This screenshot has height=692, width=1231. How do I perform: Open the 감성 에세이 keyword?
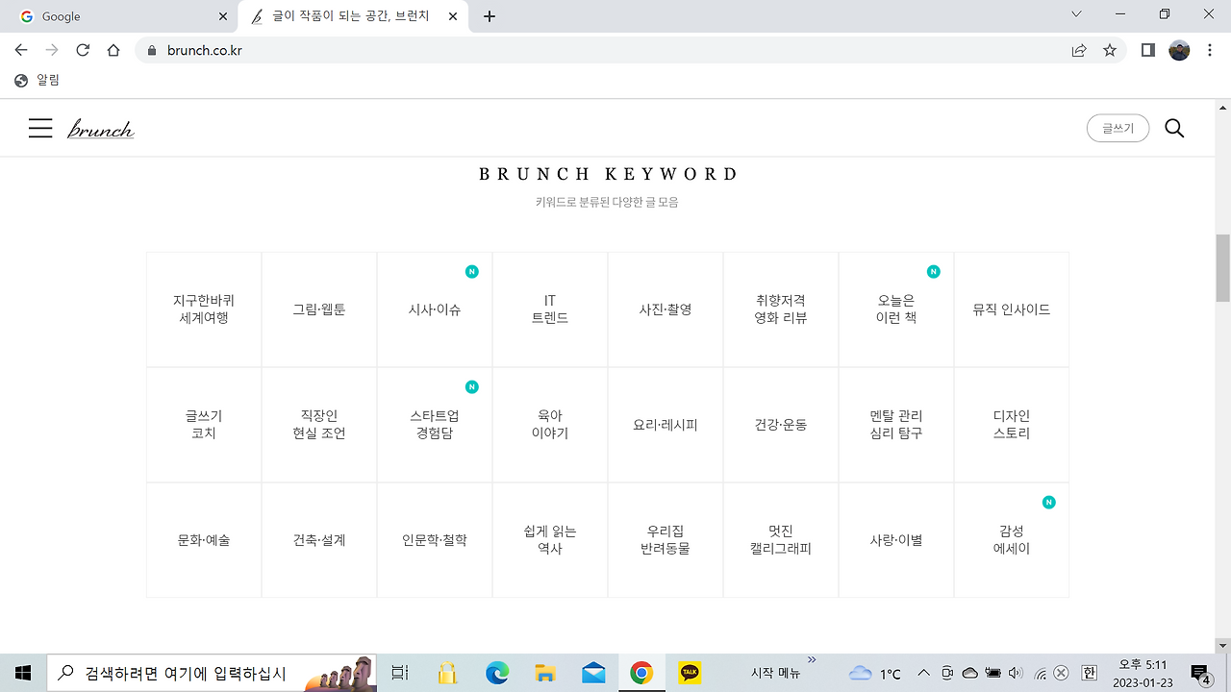coord(1011,539)
